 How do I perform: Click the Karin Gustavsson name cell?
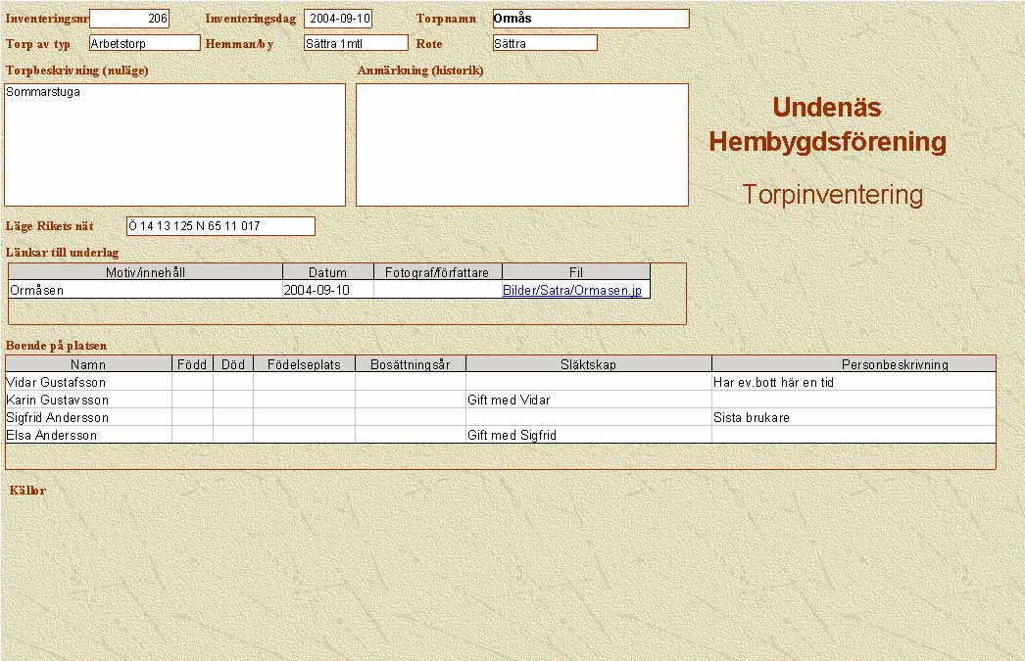89,401
